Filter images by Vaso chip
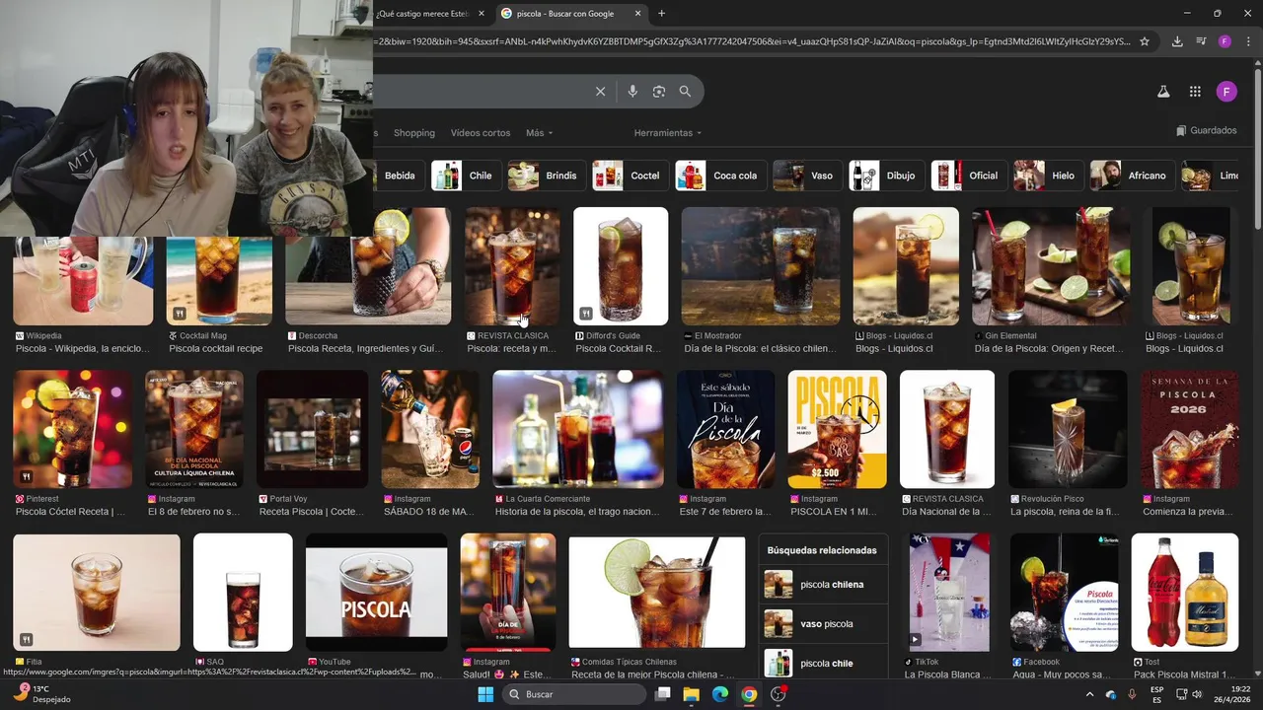1263x710 pixels. point(807,176)
